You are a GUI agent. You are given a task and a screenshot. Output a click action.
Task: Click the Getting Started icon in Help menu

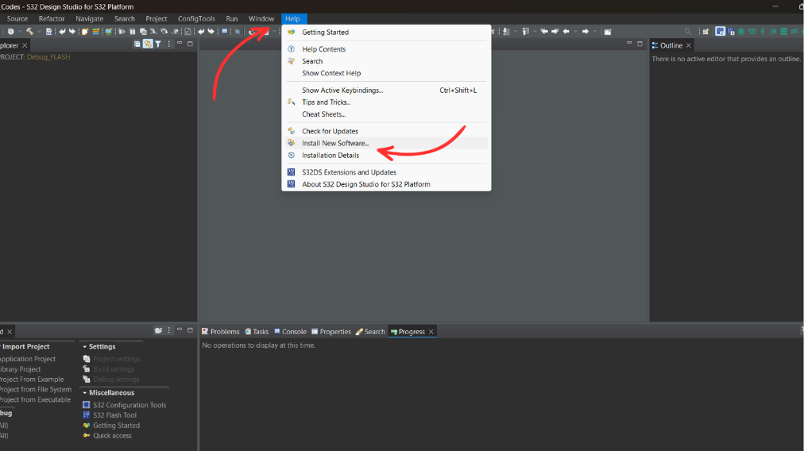[x=292, y=32]
